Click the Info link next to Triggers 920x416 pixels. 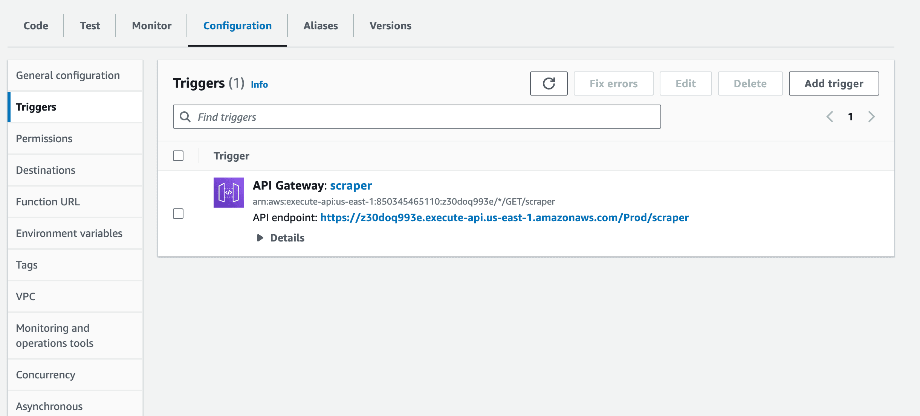point(259,84)
